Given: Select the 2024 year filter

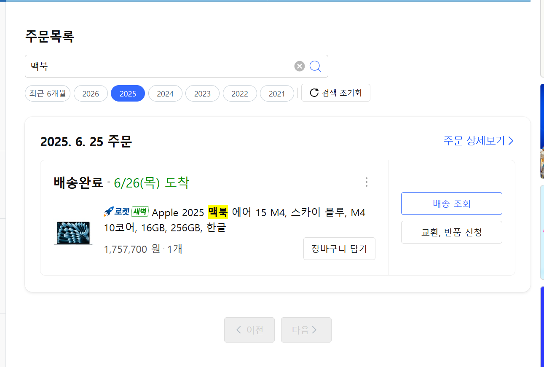Looking at the screenshot, I should (x=165, y=94).
